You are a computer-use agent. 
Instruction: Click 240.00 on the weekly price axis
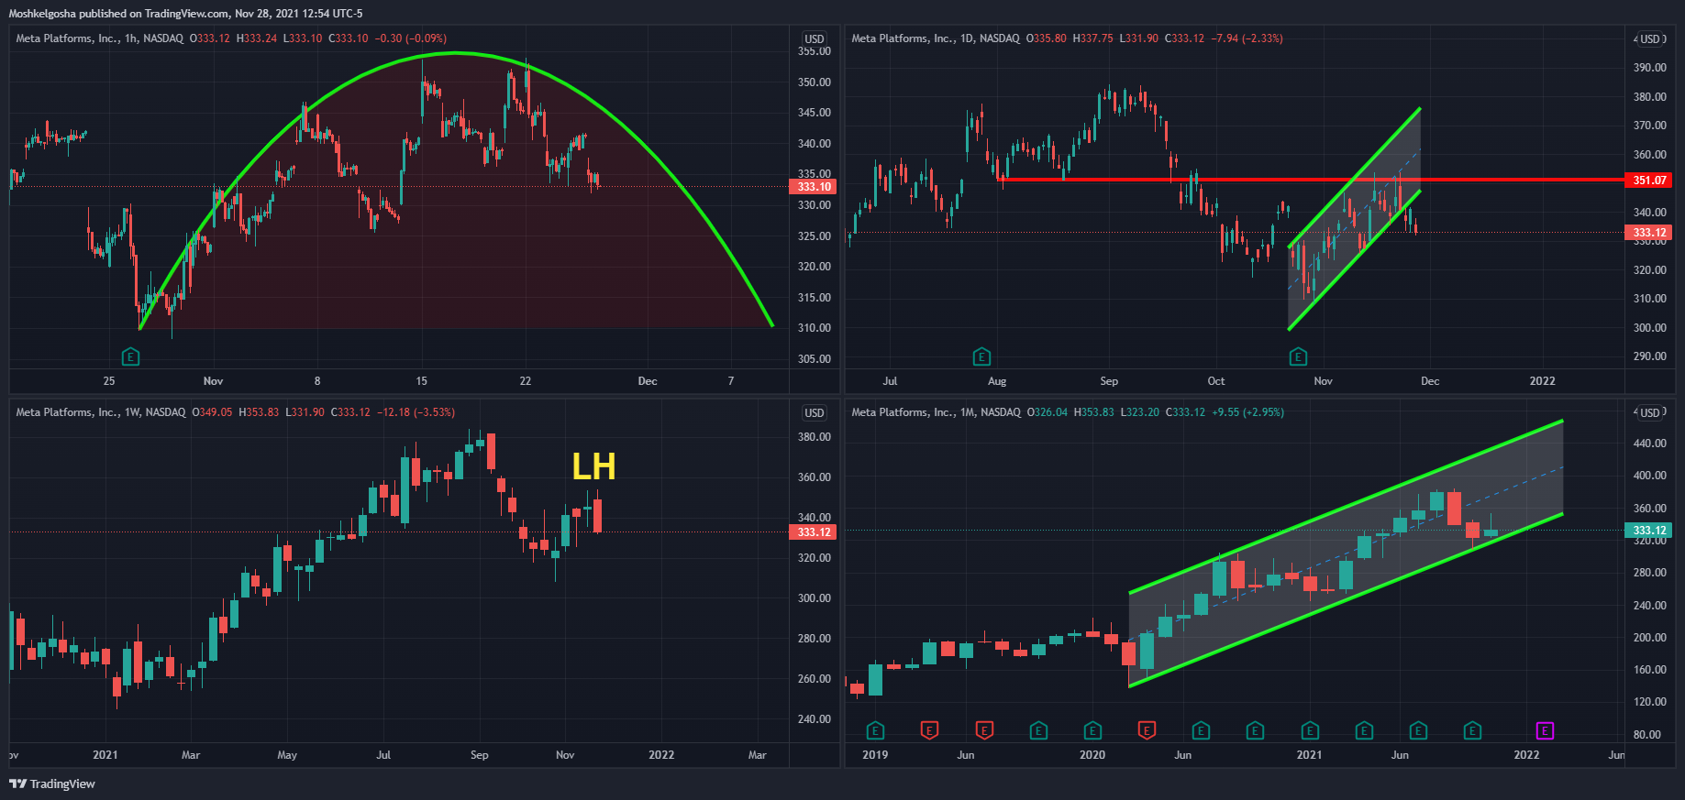814,718
